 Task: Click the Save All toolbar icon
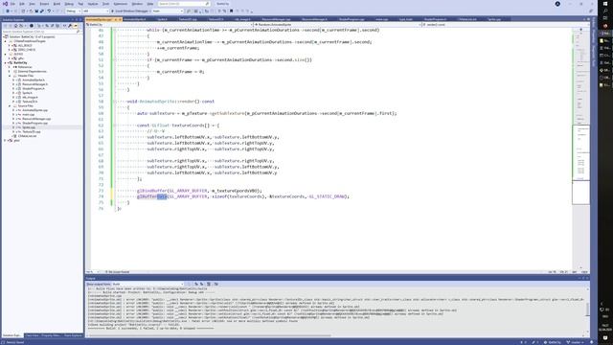pos(42,11)
